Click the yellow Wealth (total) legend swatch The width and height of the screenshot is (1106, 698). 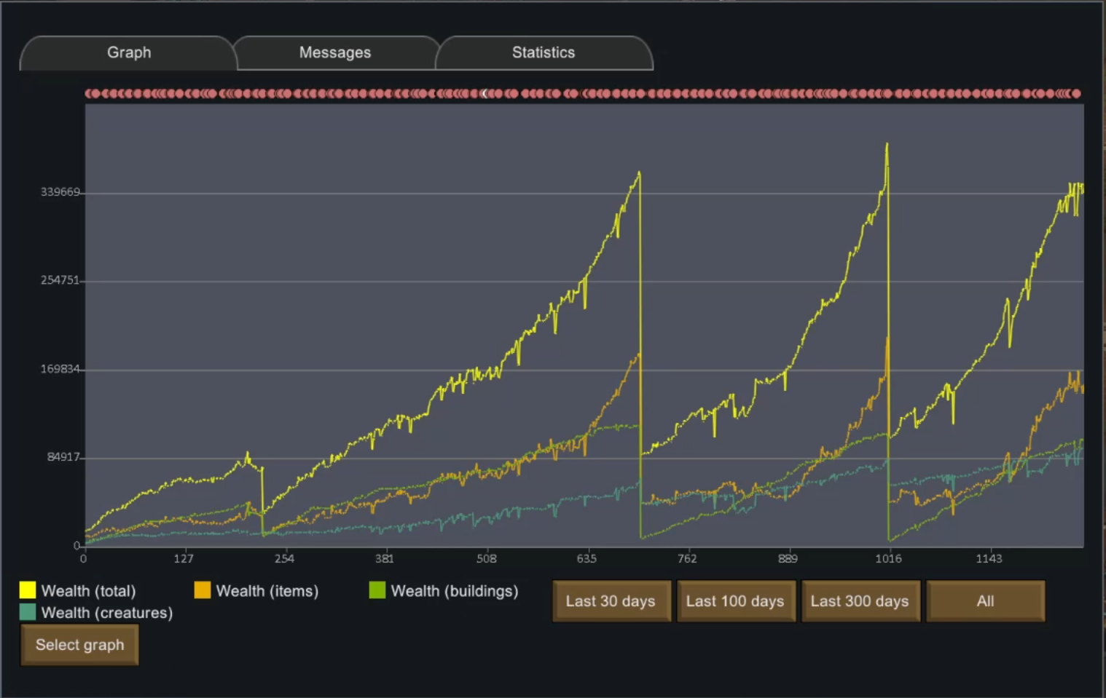28,590
